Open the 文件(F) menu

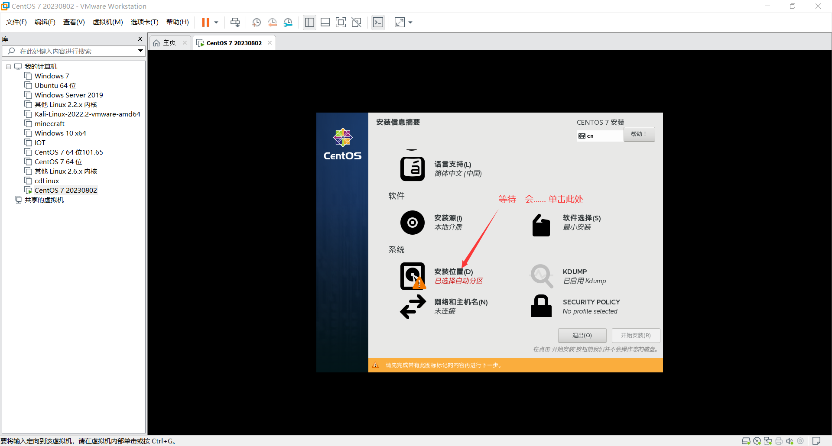tap(16, 22)
